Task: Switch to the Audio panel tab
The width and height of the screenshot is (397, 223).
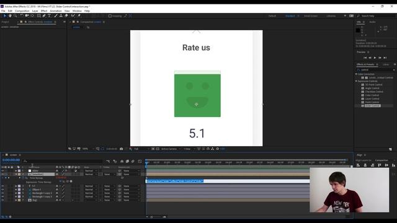Action: pos(372,22)
